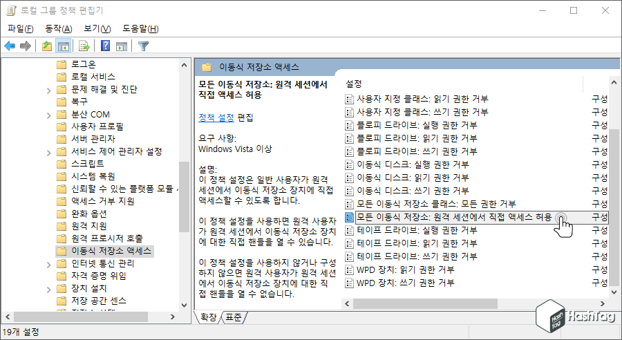This screenshot has height=340, width=622.
Task: Select 플로피 드라이브: 읽기 권한 거부 policy
Action: click(x=417, y=138)
